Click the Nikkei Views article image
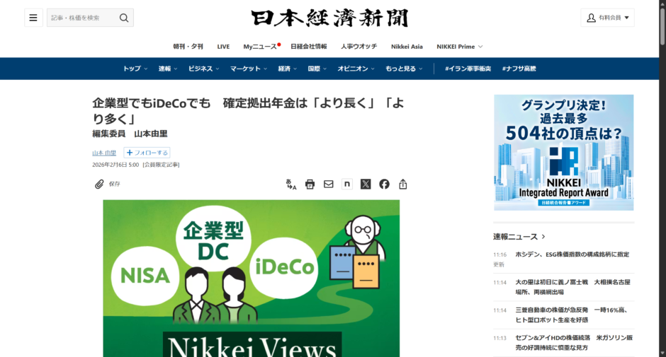This screenshot has width=666, height=357. tap(251, 279)
